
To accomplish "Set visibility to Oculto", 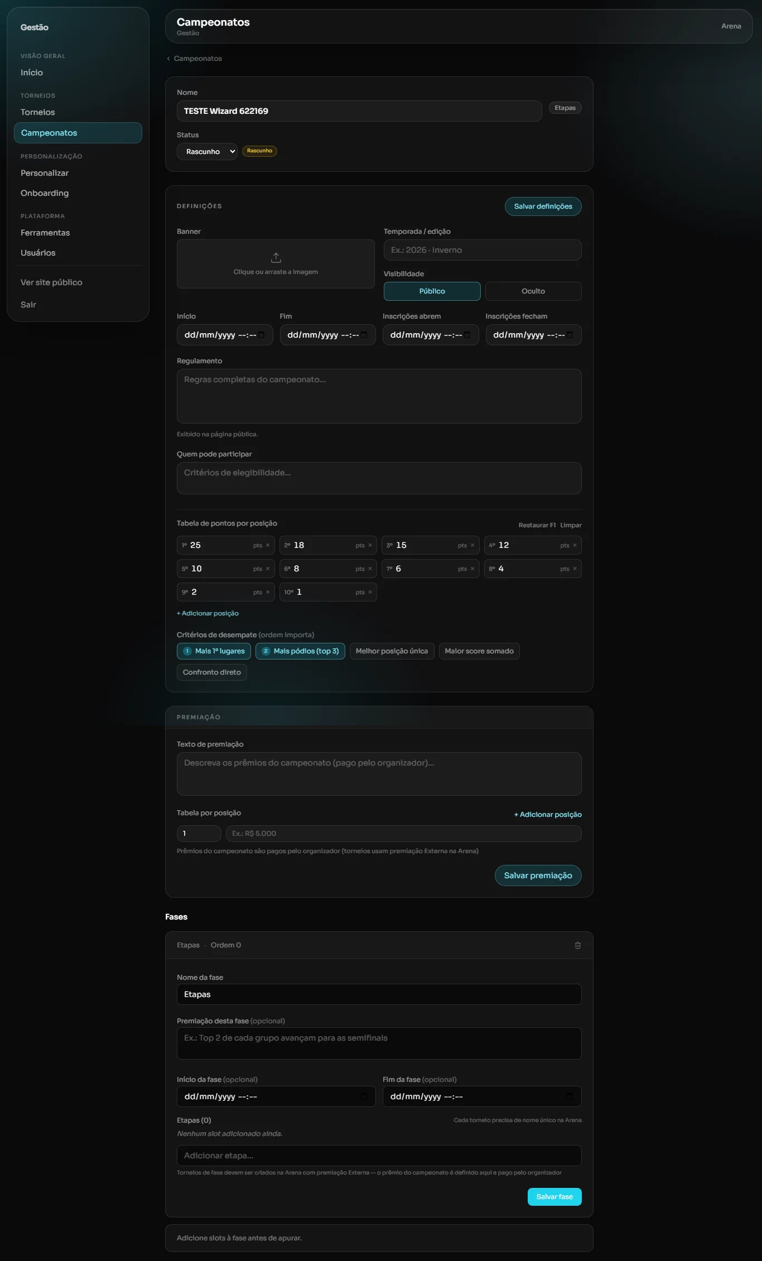I will click(533, 291).
